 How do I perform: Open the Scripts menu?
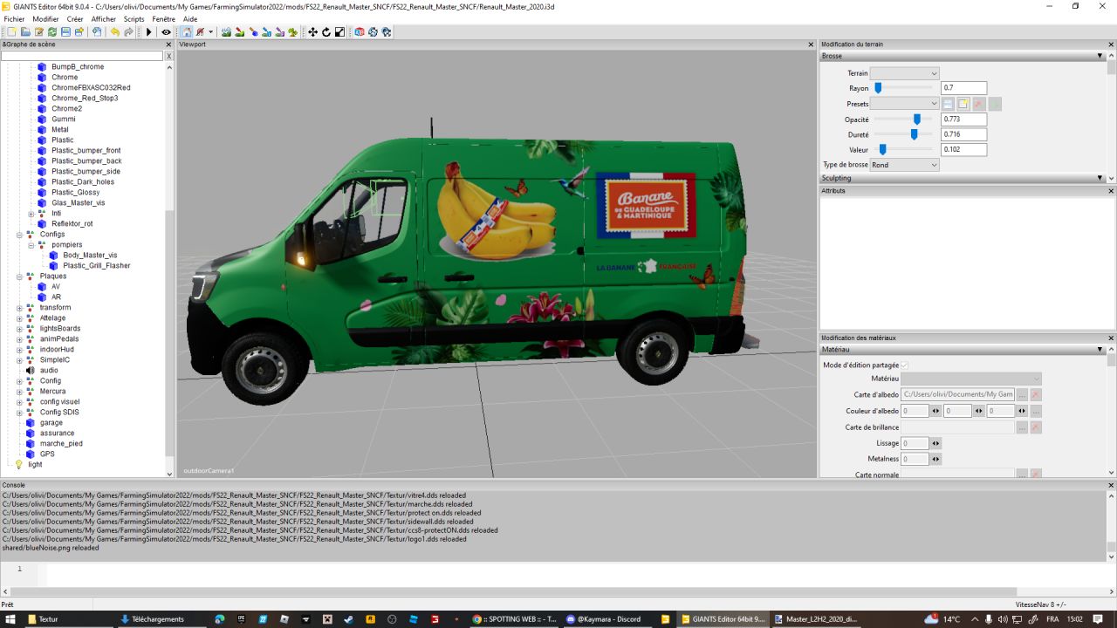[x=134, y=18]
